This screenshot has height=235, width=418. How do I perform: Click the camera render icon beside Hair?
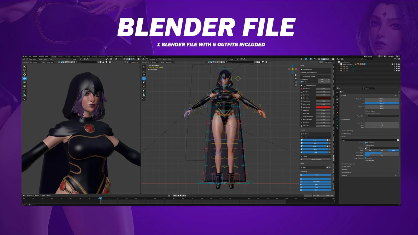tap(329, 167)
